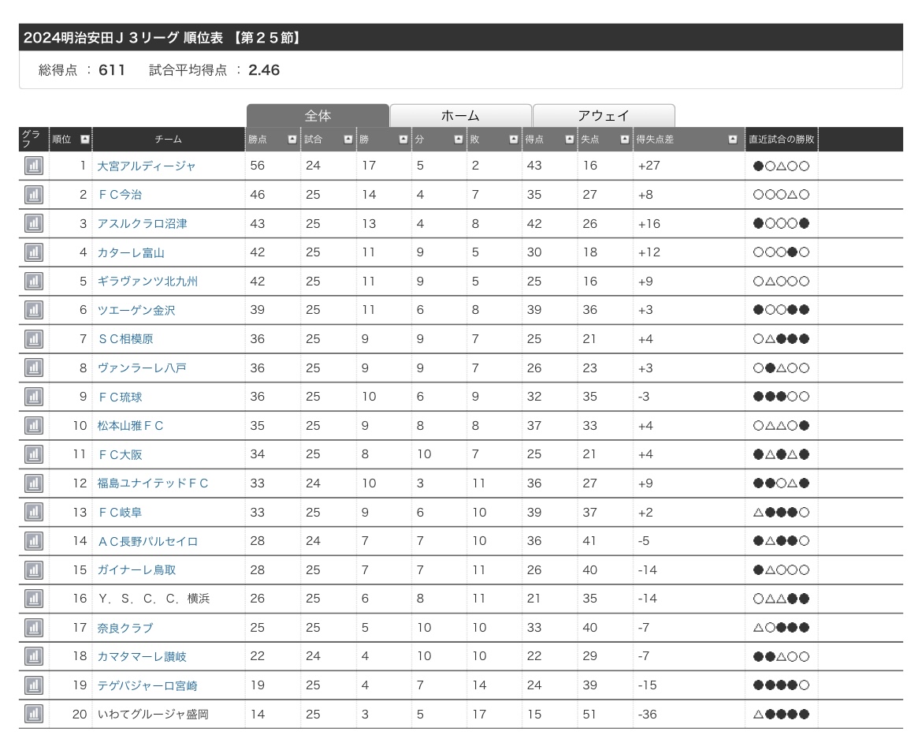Switch to the アウェイ tab
The height and width of the screenshot is (739, 922).
point(604,115)
